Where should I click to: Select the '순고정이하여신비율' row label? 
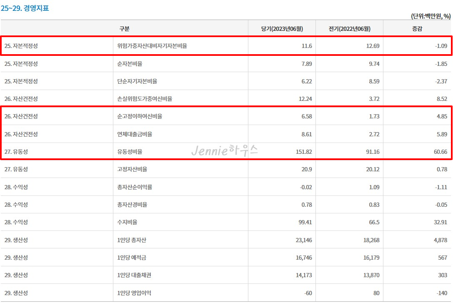pos(140,116)
